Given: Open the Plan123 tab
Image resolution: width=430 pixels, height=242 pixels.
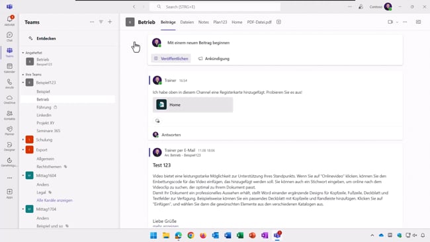Looking at the screenshot, I should pyautogui.click(x=220, y=22).
